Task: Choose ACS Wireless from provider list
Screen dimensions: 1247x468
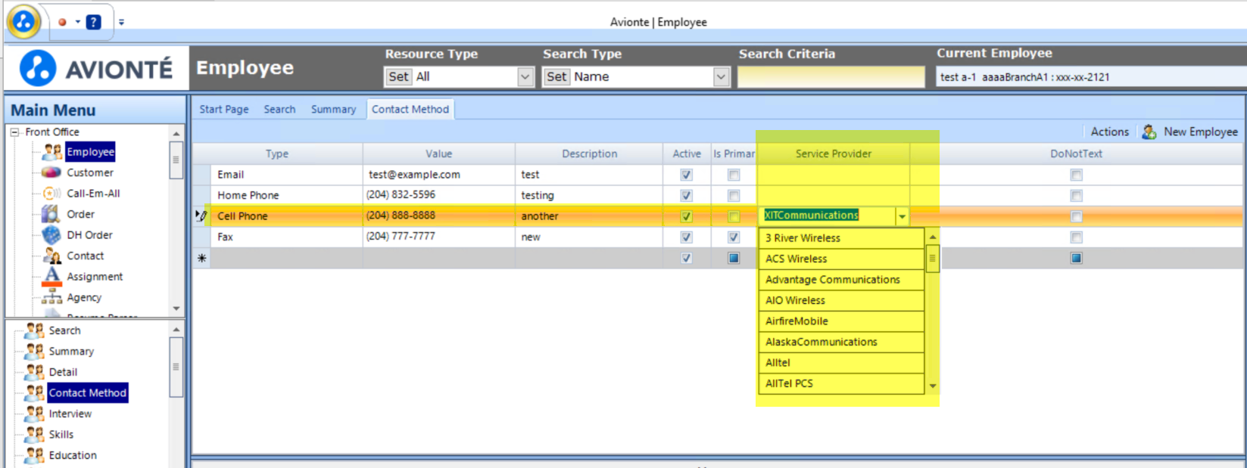Action: (x=841, y=259)
